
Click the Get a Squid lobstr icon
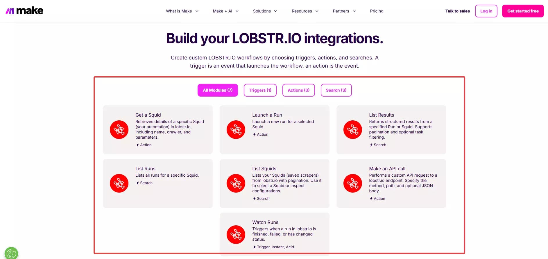coord(119,130)
